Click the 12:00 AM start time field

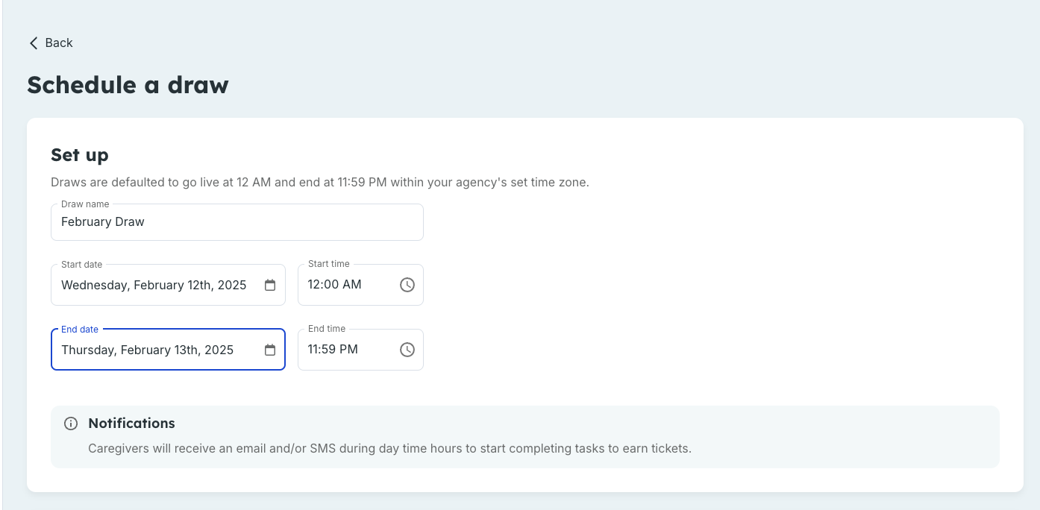point(360,285)
